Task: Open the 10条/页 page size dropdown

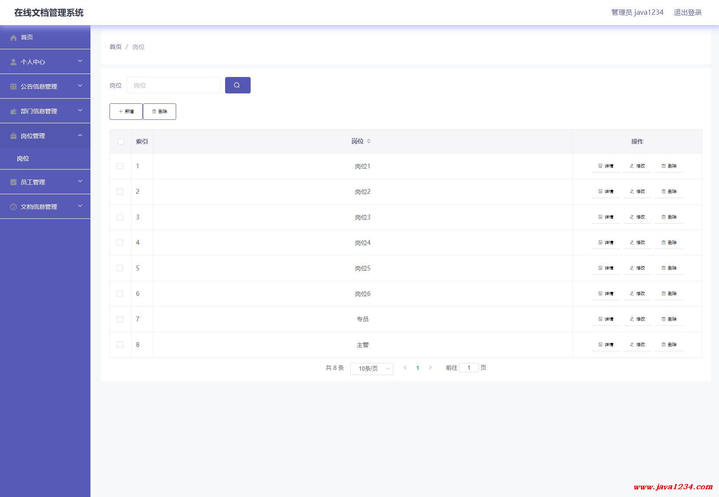Action: (x=371, y=369)
